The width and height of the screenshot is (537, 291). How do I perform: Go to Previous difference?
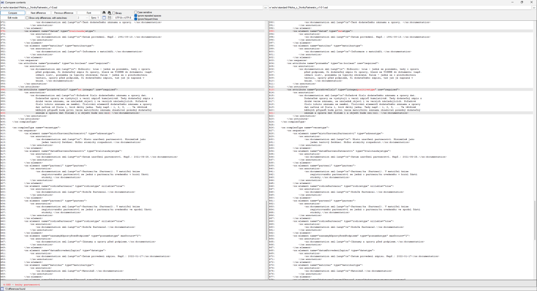pyautogui.click(x=64, y=13)
